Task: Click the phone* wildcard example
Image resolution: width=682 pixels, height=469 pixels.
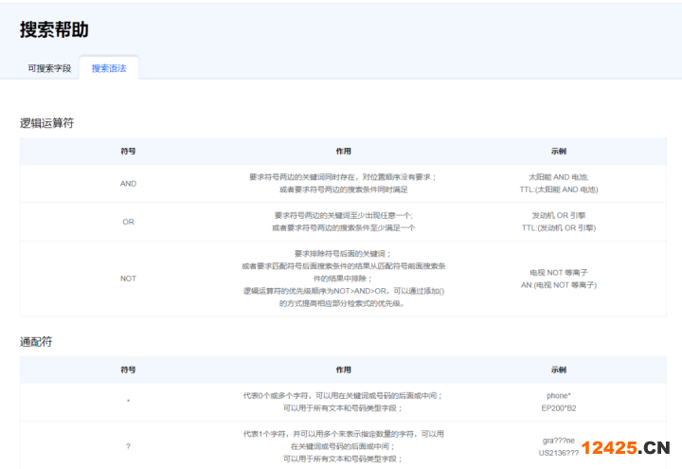Action: coord(558,395)
